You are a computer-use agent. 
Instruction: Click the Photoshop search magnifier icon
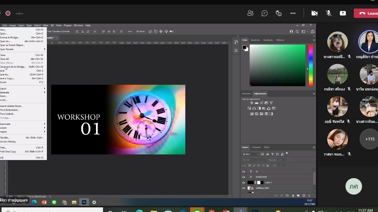297,32
